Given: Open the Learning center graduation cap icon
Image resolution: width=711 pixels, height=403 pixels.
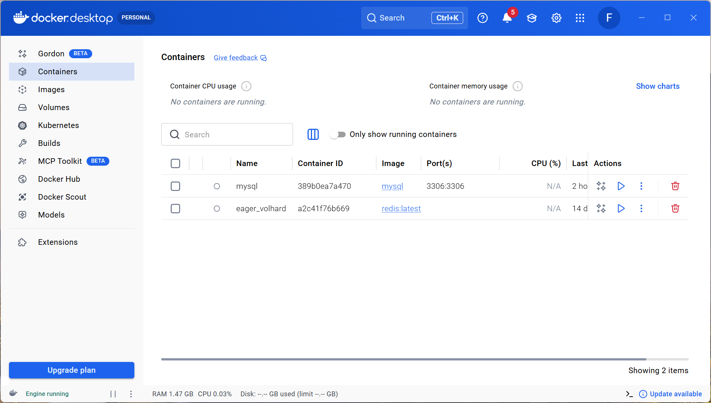Looking at the screenshot, I should [532, 18].
